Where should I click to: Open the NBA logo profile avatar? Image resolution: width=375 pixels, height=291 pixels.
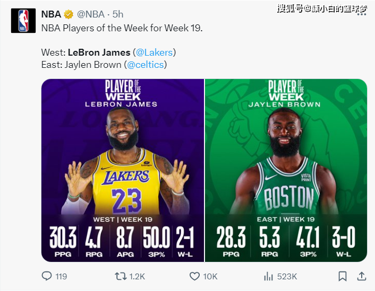click(24, 21)
